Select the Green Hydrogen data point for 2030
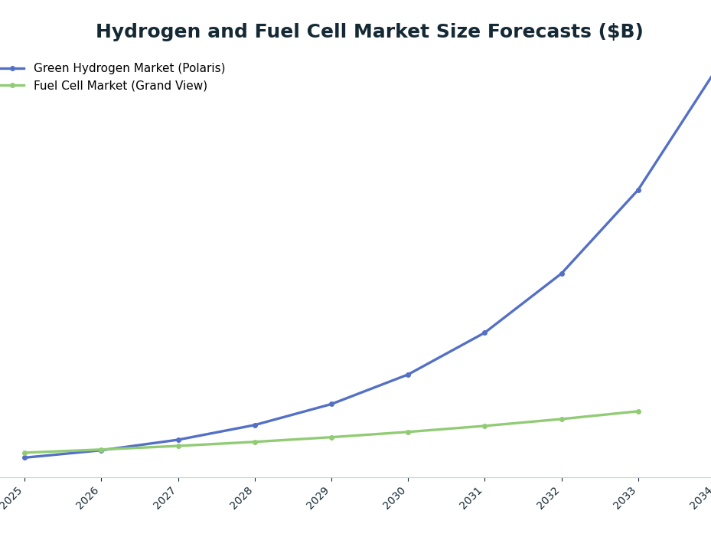This screenshot has height=534, width=711. (x=408, y=375)
